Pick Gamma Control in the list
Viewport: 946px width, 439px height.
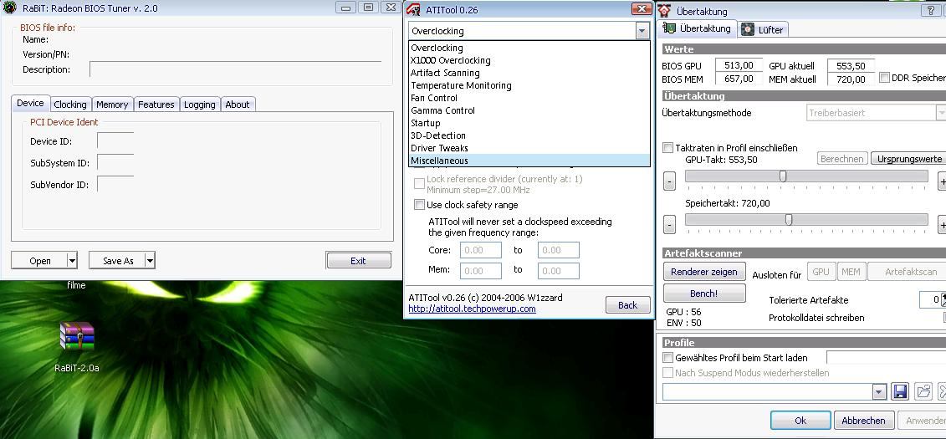529,110
